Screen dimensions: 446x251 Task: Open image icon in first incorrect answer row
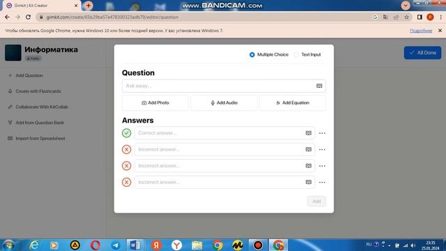(308, 149)
